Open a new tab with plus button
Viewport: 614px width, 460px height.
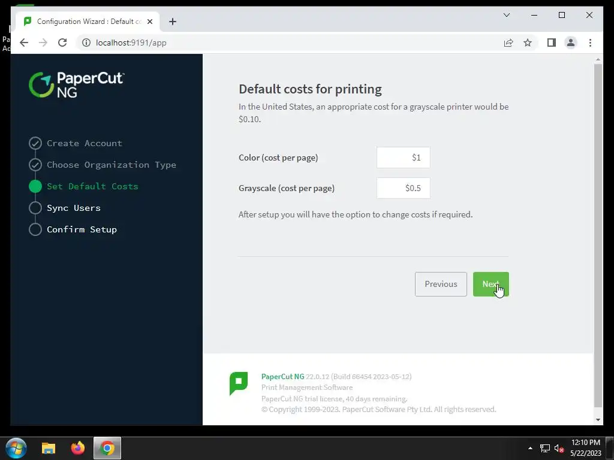pyautogui.click(x=173, y=22)
